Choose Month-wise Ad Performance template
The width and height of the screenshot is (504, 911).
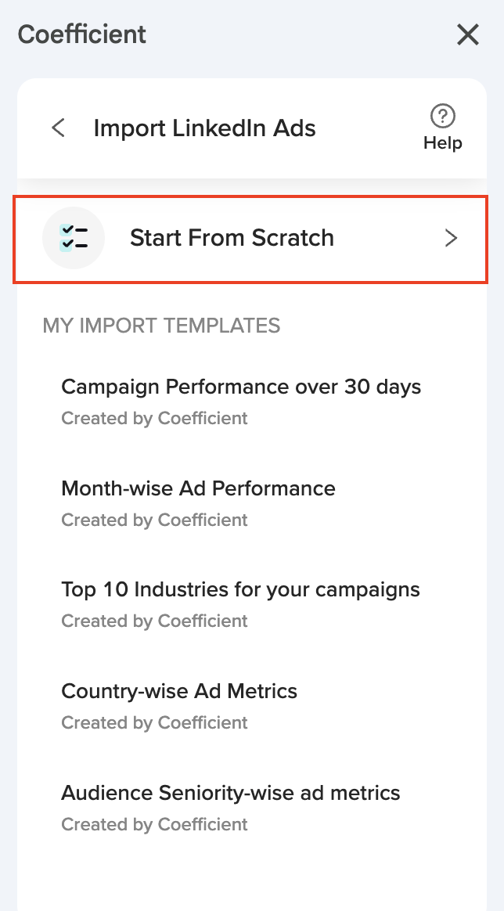coord(198,488)
